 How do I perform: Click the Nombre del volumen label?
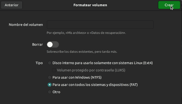pyautogui.click(x=26, y=25)
